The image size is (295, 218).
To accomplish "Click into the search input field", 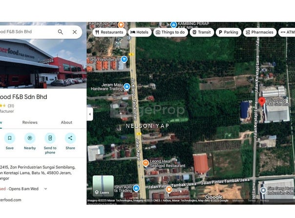I will click(26, 32).
